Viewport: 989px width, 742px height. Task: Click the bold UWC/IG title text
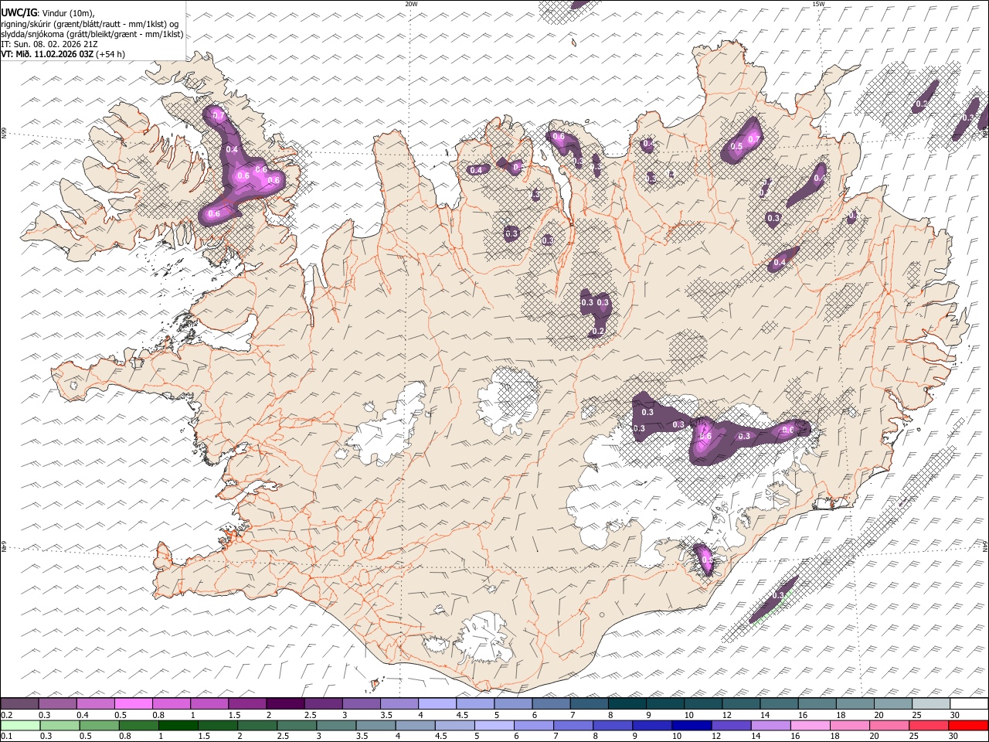(19, 13)
